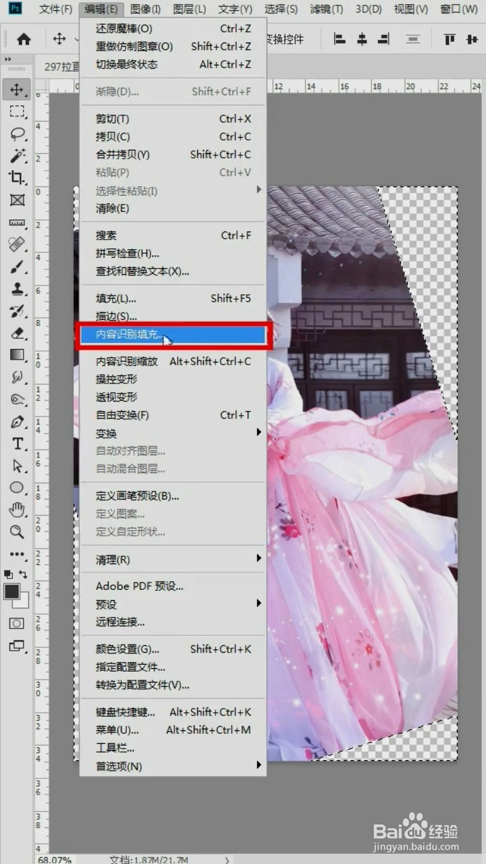Choose 描边(S)... menu entry
This screenshot has width=486, height=864.
point(173,316)
